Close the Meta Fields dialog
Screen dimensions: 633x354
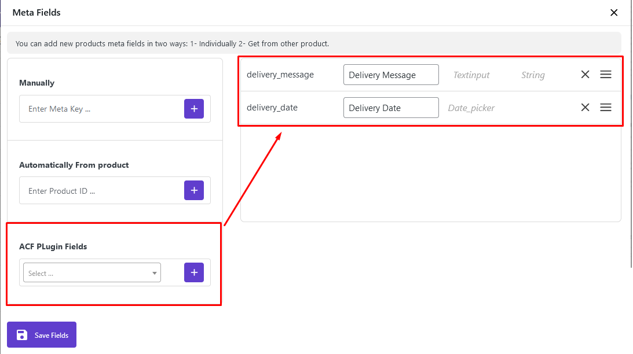tap(614, 13)
